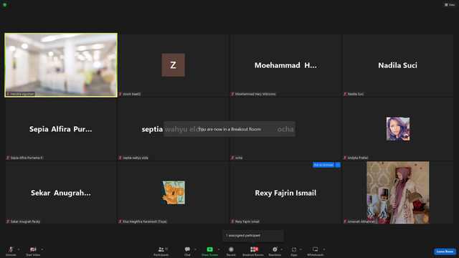
Task: Open share screen options arrow
Action: [219, 249]
